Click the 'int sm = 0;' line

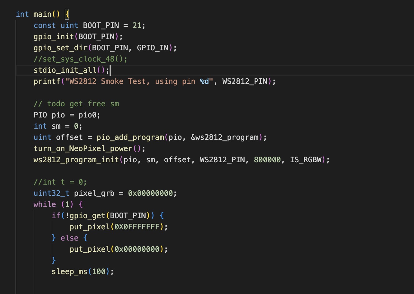point(58,126)
